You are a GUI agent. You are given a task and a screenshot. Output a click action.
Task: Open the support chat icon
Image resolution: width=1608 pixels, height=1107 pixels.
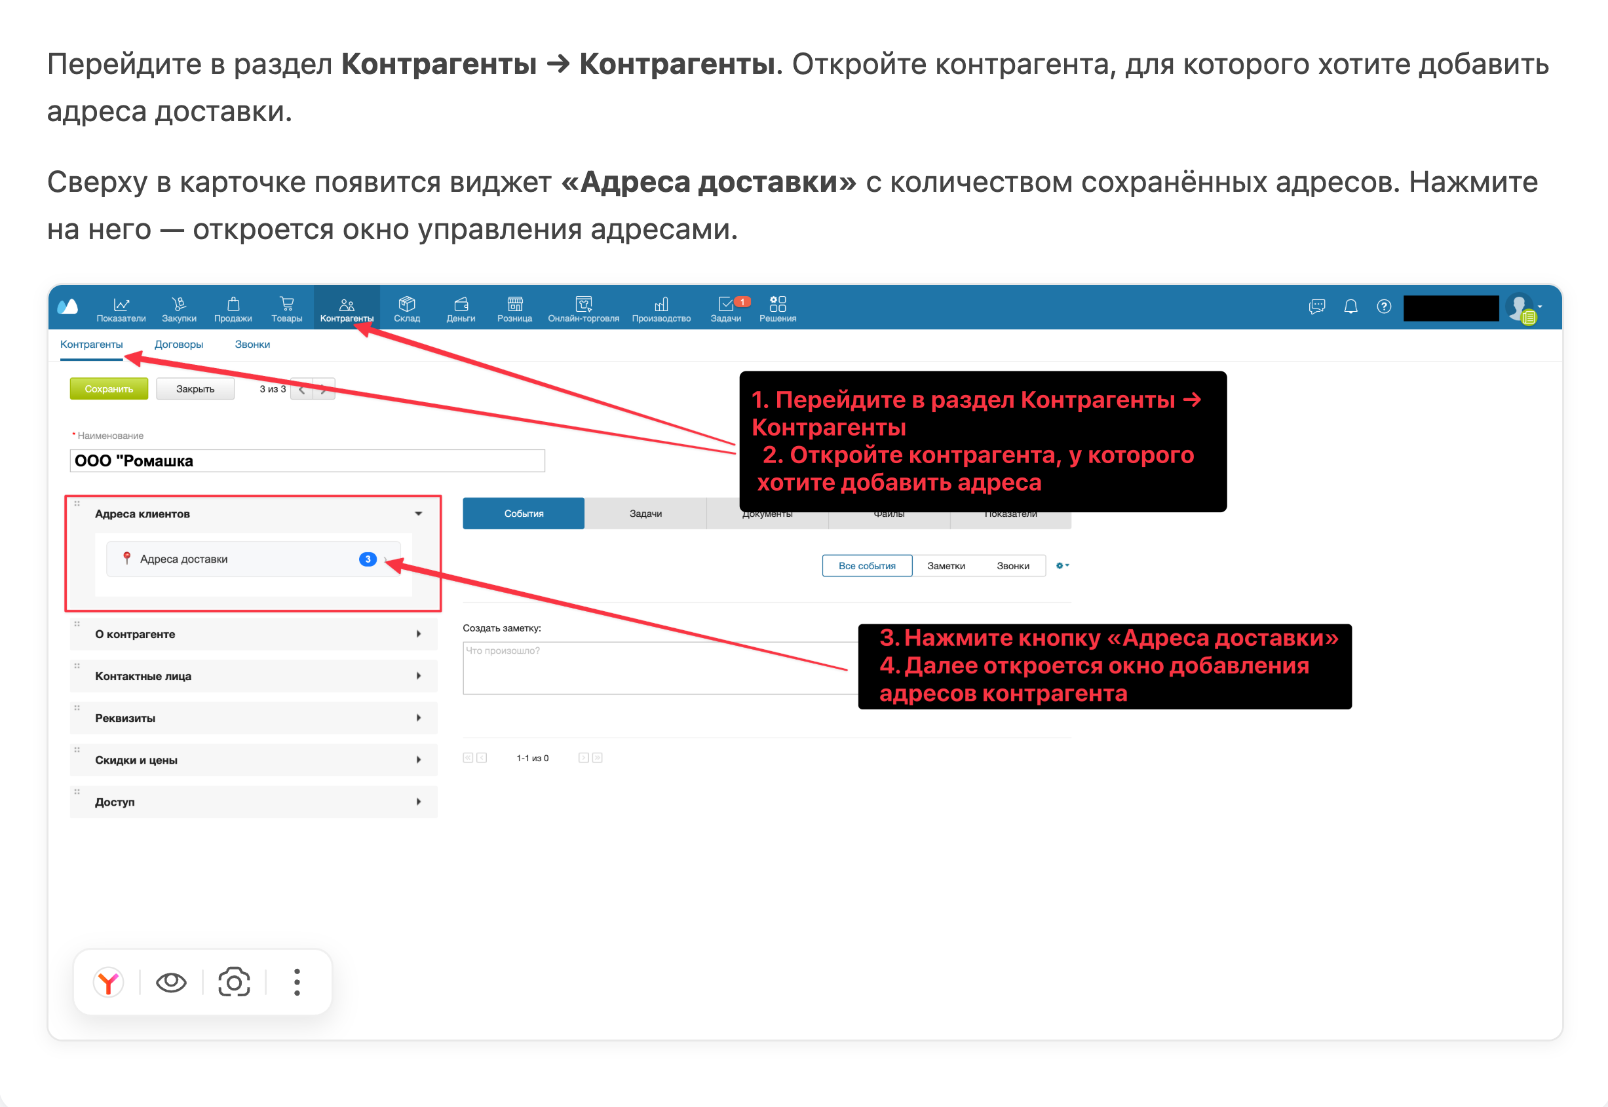pos(1316,306)
